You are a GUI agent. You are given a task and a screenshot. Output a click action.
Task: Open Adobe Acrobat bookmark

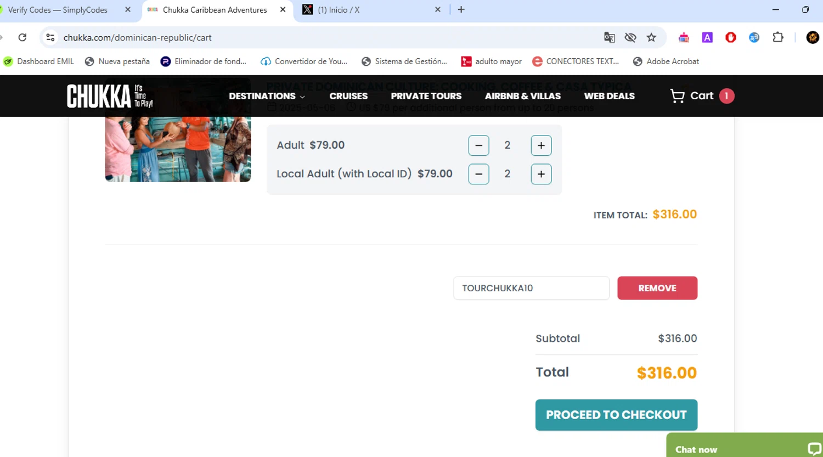pos(666,61)
